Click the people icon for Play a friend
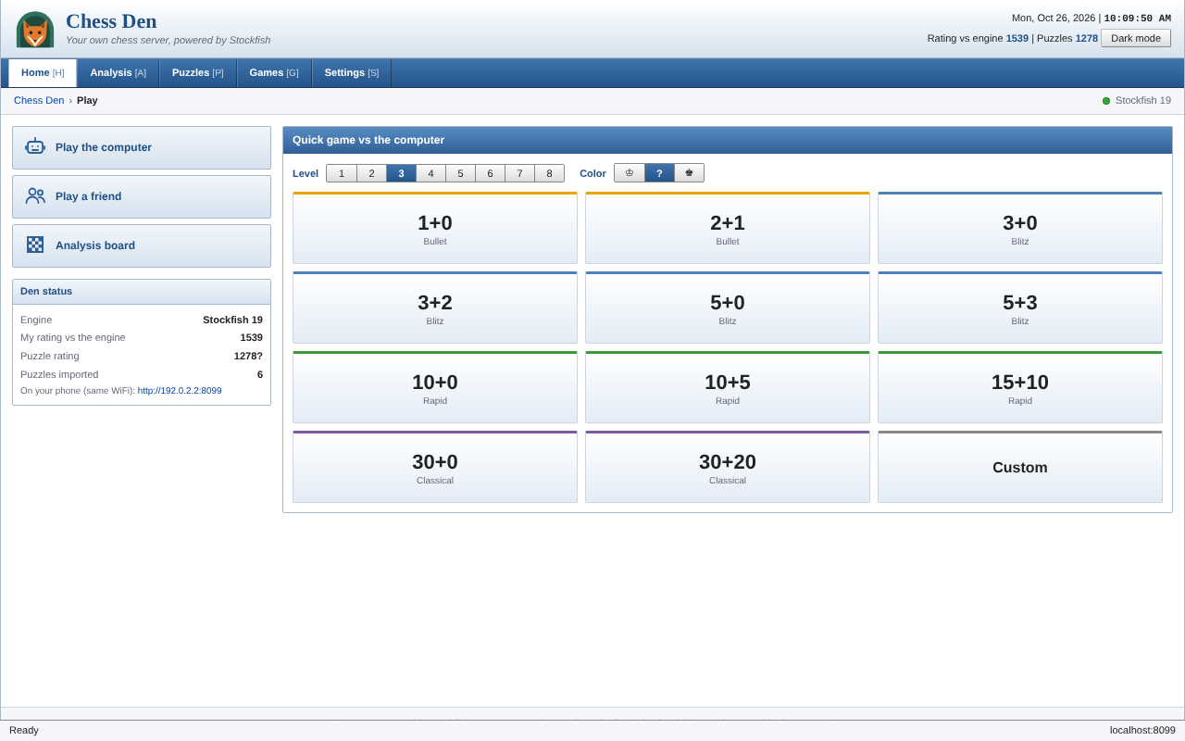This screenshot has width=1185, height=741. 35,196
